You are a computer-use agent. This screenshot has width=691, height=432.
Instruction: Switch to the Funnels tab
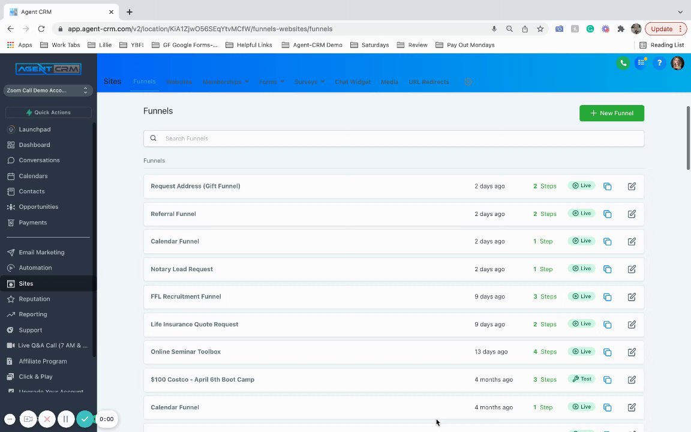point(144,82)
